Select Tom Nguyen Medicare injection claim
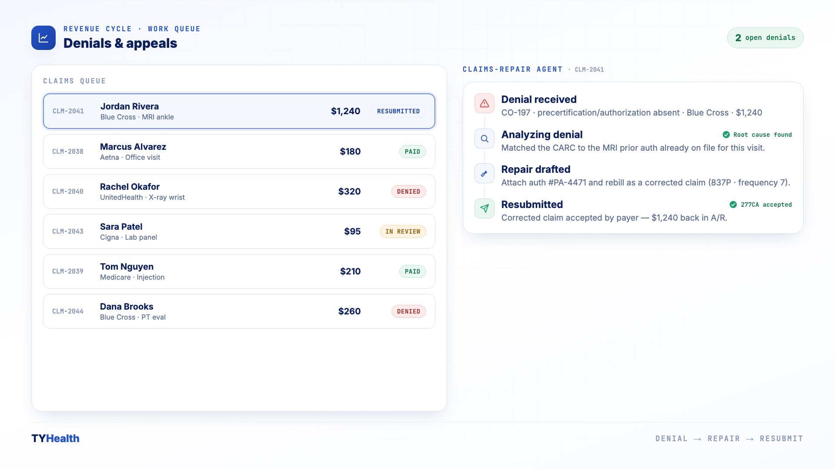835x469 pixels. [x=239, y=271]
